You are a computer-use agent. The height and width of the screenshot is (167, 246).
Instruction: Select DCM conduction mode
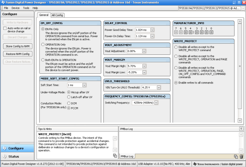tap(68, 103)
